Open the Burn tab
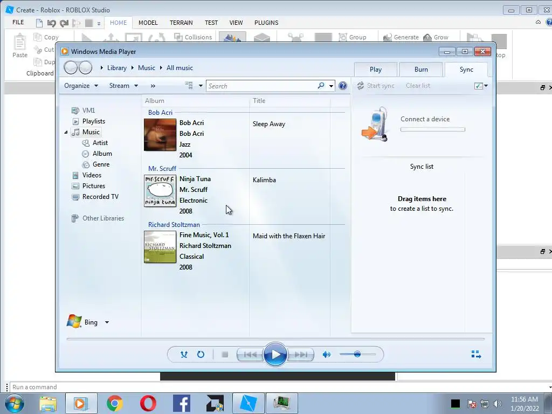This screenshot has width=552, height=414. click(x=421, y=70)
